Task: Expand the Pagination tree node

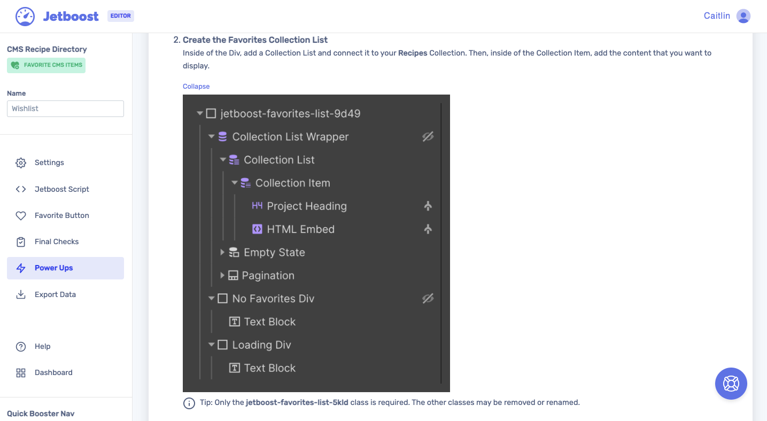Action: 222,275
